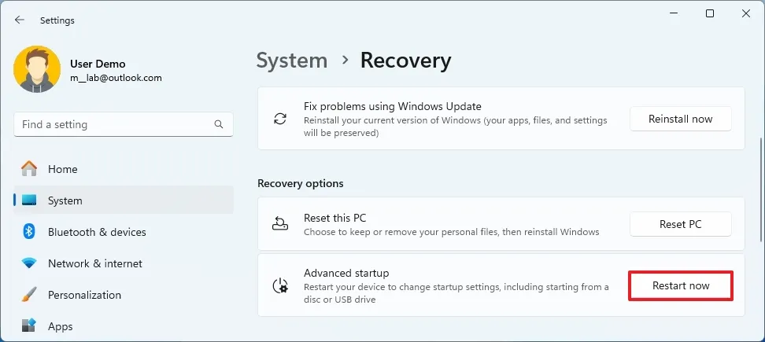Click the Apps icon in sidebar
Viewport: 765px width, 342px height.
29,325
